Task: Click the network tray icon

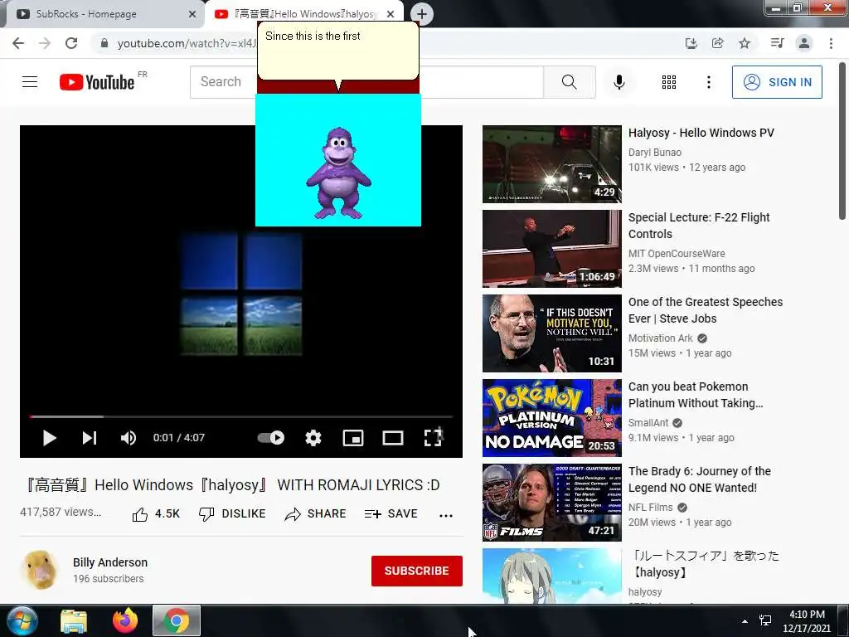Action: click(x=765, y=620)
